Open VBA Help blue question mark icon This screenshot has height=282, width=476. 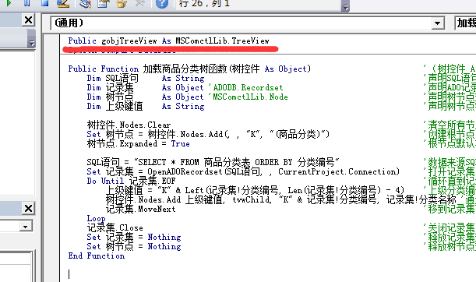point(162,3)
